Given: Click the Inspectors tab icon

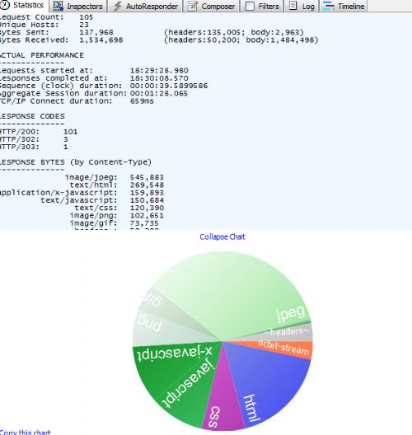Looking at the screenshot, I should click(58, 6).
